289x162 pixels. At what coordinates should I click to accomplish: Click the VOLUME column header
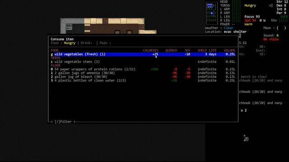tap(229, 50)
